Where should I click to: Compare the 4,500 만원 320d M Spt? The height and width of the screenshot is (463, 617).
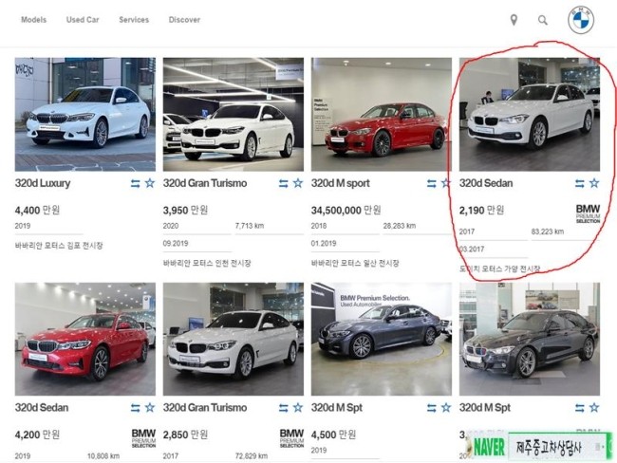coord(432,408)
